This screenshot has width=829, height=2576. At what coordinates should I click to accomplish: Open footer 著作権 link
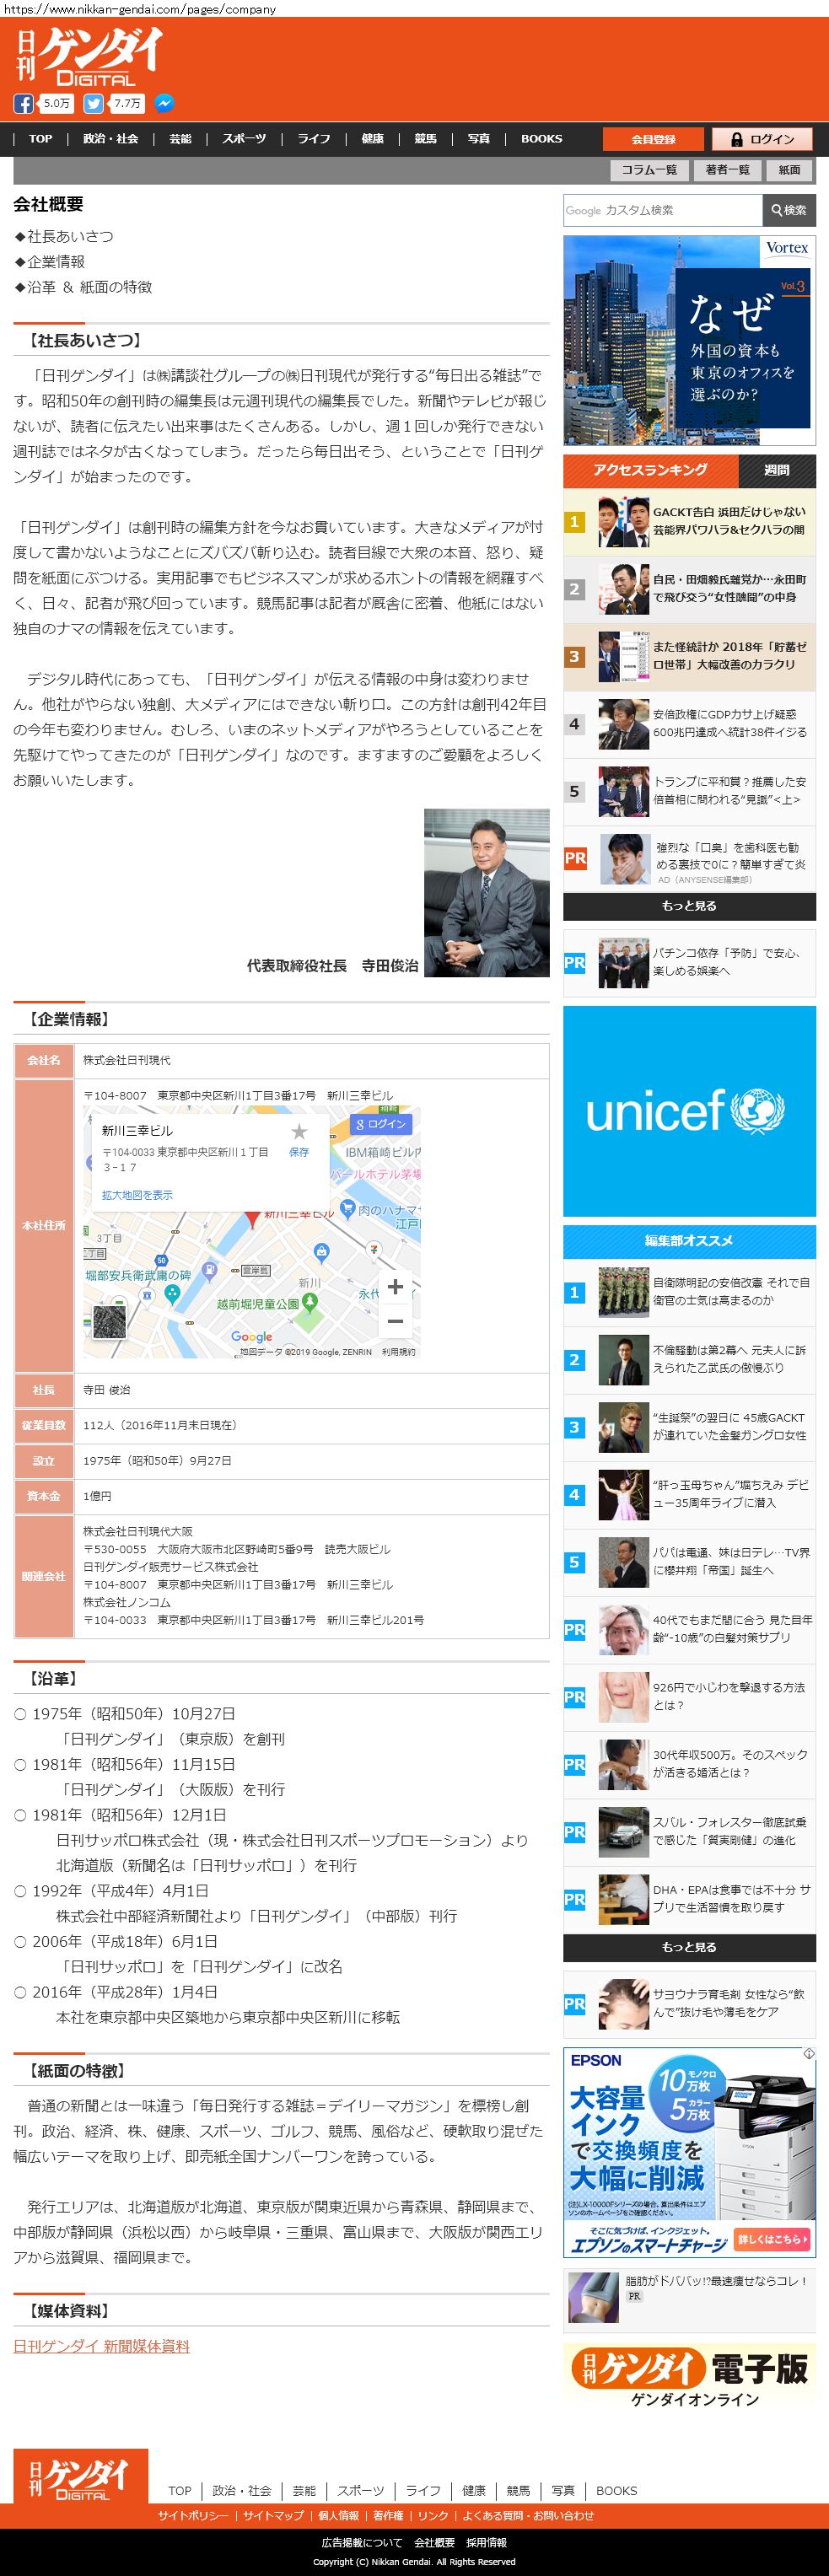click(x=388, y=2515)
